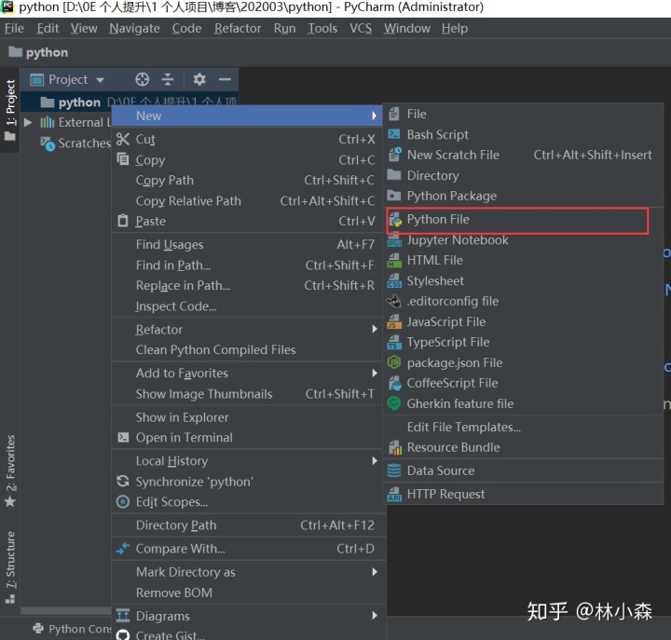Select Directory in New submenu
671x640 pixels.
click(x=524, y=175)
